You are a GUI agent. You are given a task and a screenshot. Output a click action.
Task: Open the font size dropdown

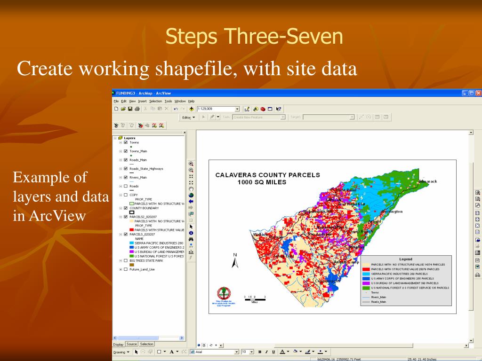tap(251, 352)
